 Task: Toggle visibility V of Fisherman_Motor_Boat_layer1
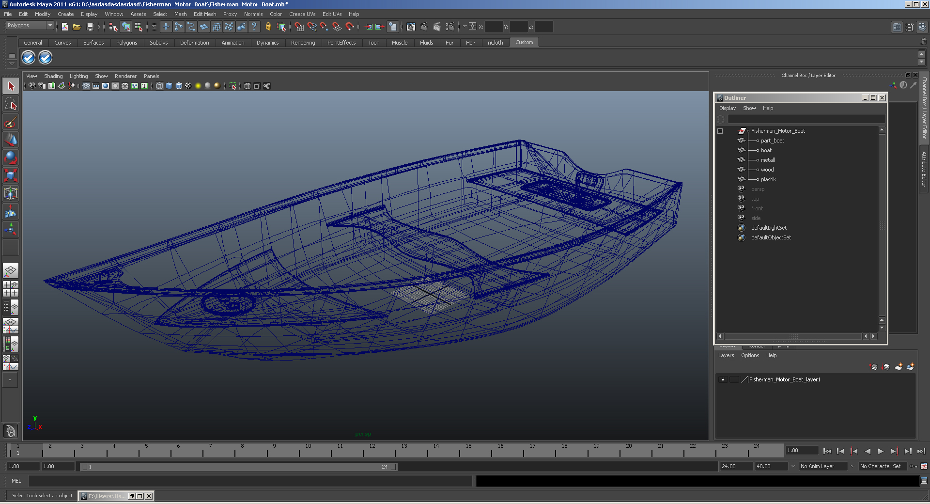[x=723, y=379]
